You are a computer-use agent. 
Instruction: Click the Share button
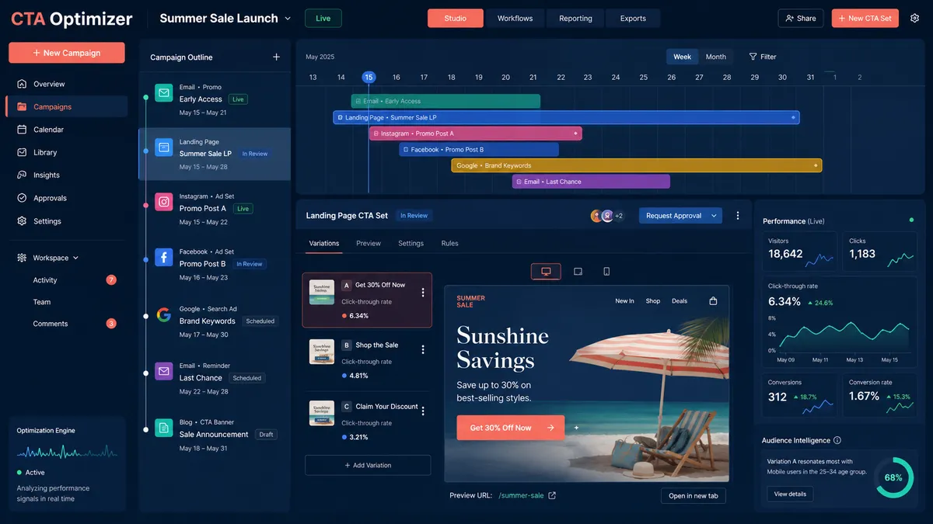point(801,18)
